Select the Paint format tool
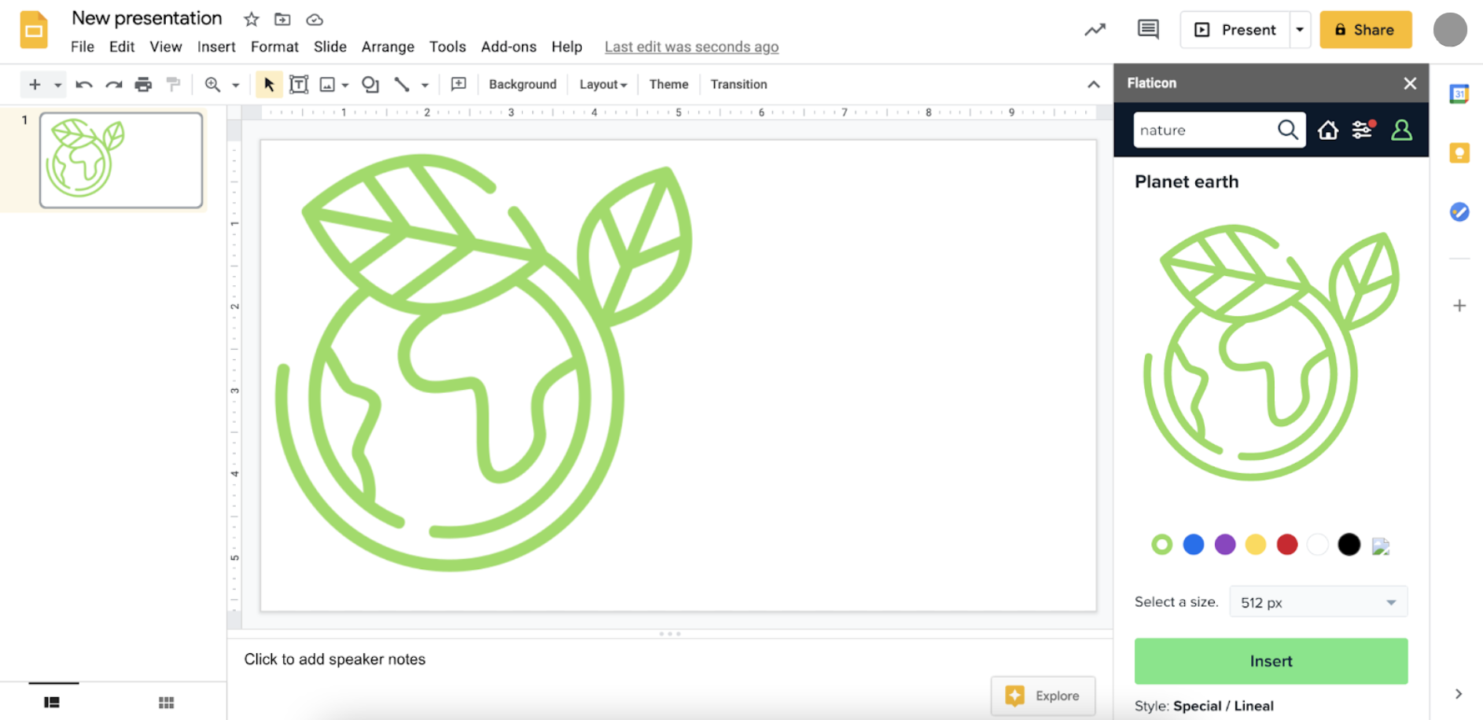The width and height of the screenshot is (1483, 720). pyautogui.click(x=173, y=84)
